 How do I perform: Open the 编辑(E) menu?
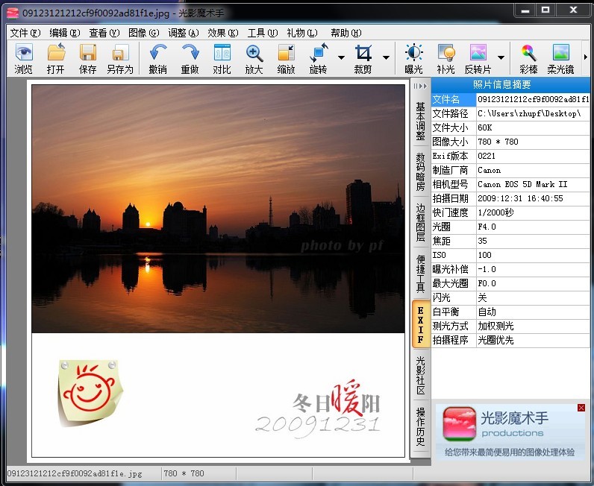click(x=64, y=33)
